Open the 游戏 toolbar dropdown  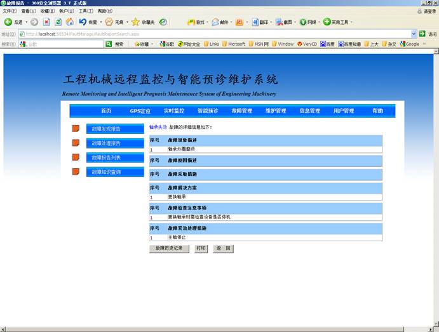tap(196, 22)
